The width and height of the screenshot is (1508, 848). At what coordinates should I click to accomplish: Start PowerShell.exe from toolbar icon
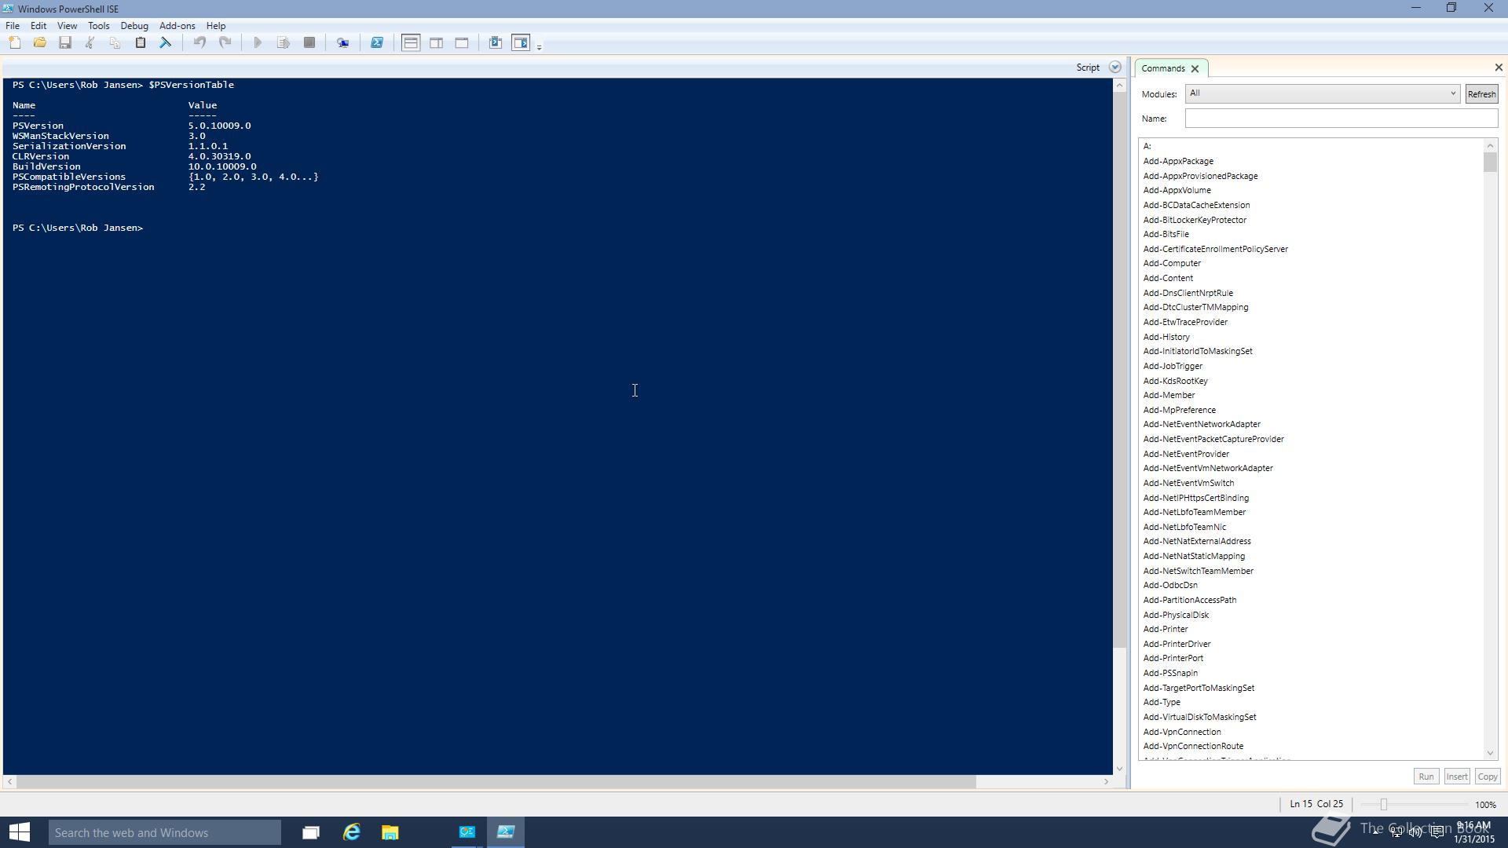click(377, 43)
